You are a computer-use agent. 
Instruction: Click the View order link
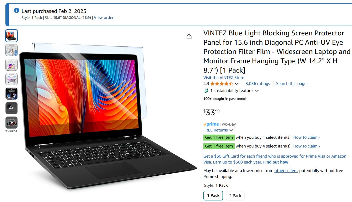coord(104,18)
